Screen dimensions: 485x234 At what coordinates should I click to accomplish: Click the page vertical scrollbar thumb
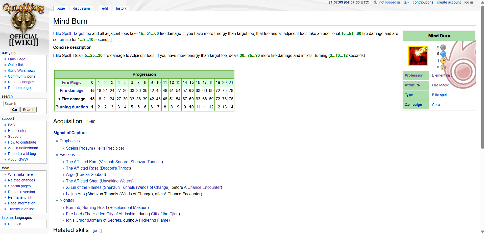click(x=482, y=77)
